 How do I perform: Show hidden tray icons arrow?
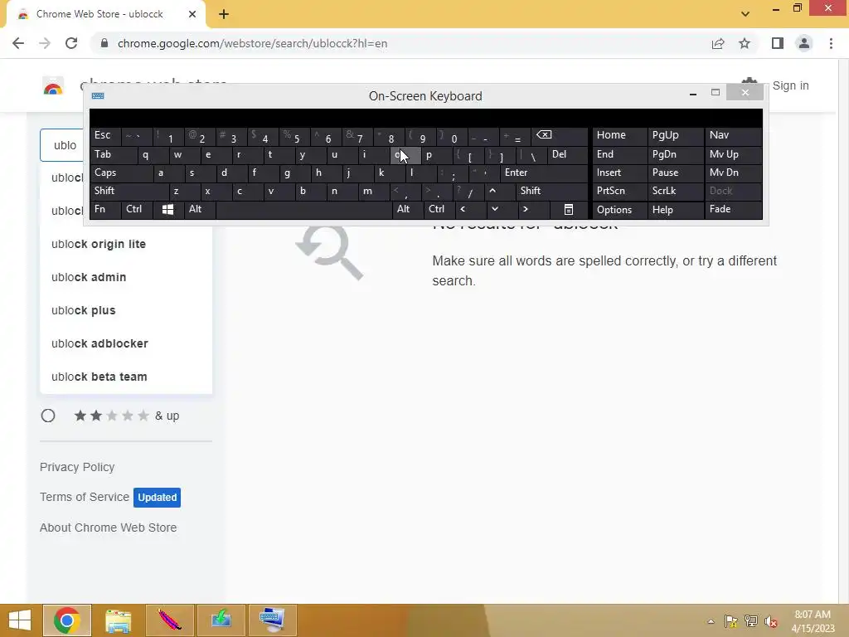point(711,621)
